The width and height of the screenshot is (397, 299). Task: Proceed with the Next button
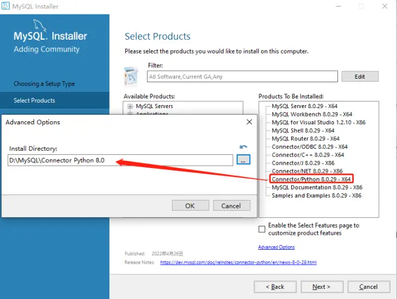coord(322,286)
